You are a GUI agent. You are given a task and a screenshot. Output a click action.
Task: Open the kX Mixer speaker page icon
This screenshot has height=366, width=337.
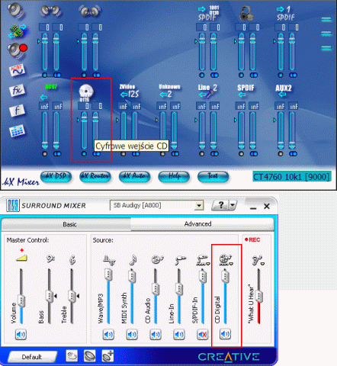(x=16, y=10)
